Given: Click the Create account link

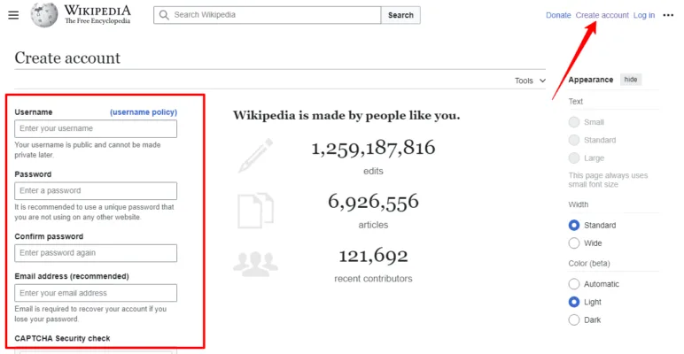Looking at the screenshot, I should (x=602, y=15).
